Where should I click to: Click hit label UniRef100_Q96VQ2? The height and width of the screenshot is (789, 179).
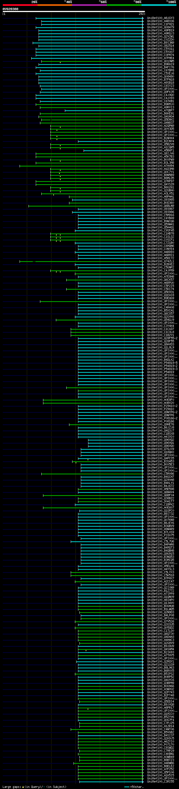(161, 440)
